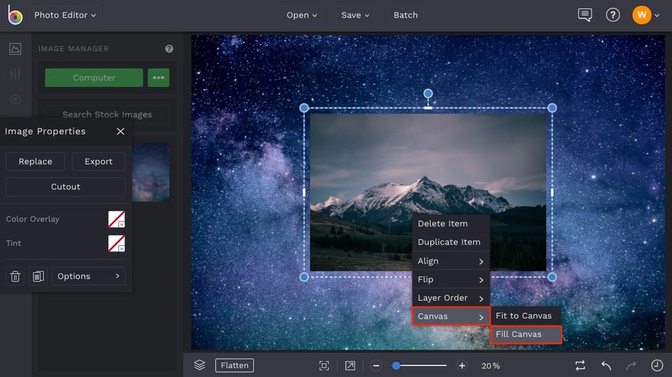672x377 pixels.
Task: Open Image Manager help icon
Action: [x=169, y=49]
